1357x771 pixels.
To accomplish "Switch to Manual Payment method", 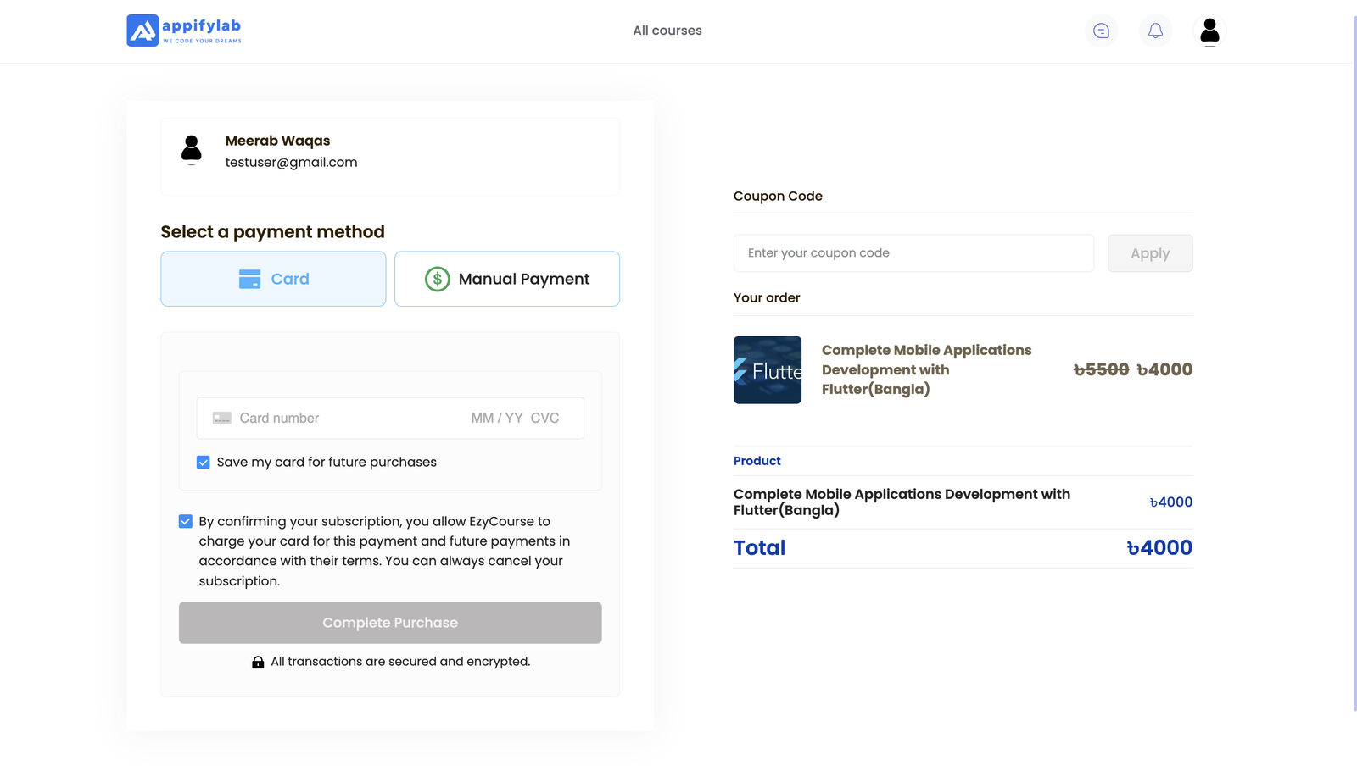I will 507,279.
